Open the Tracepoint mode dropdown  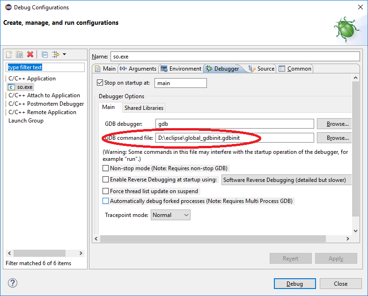170,215
